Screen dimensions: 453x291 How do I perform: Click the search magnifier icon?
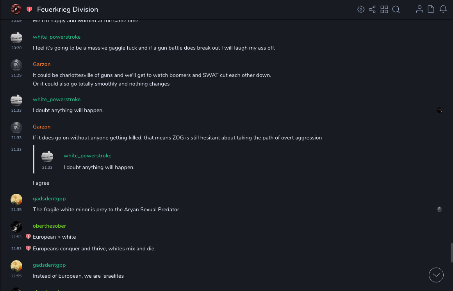[396, 9]
